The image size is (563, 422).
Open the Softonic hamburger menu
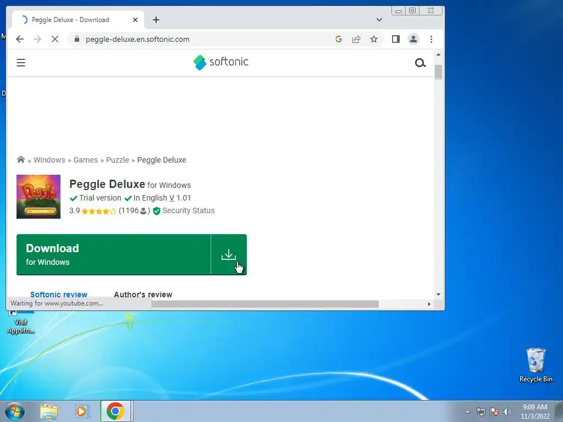[21, 63]
